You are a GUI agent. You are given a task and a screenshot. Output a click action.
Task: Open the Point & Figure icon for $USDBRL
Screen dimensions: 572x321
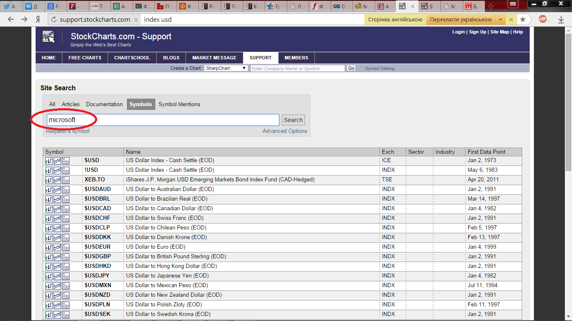click(x=66, y=199)
